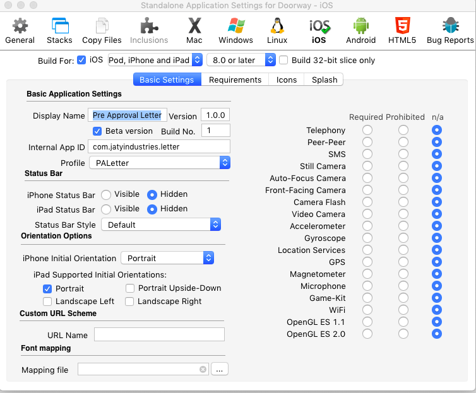Switch to the Stacks pane

(x=59, y=31)
